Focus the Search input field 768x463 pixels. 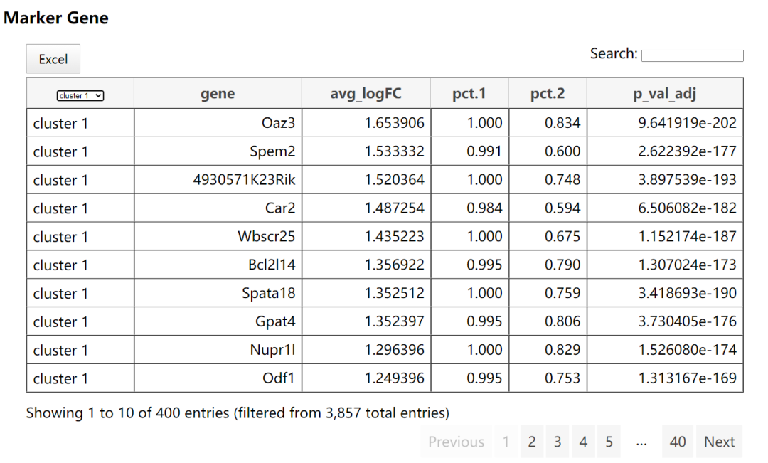click(x=692, y=55)
